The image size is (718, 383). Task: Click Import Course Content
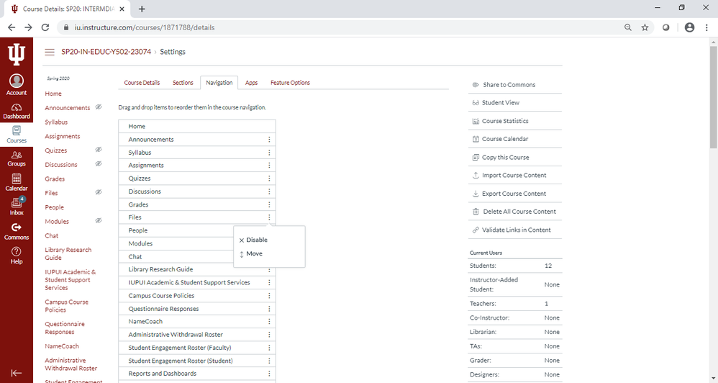click(514, 175)
